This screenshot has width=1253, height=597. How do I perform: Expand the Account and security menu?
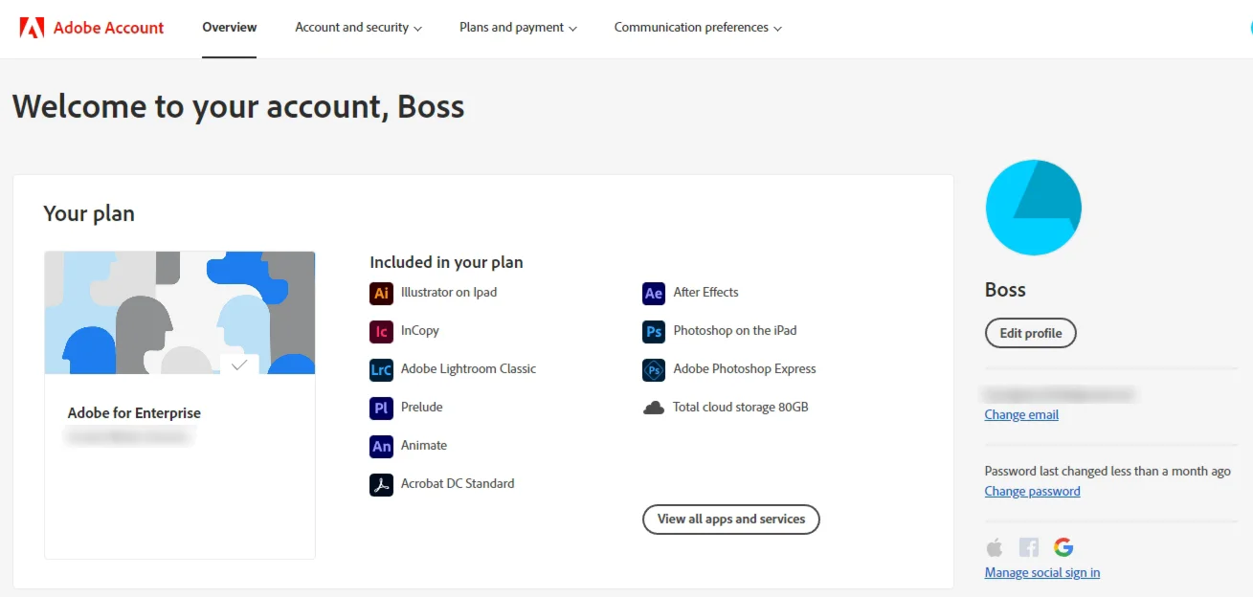358,28
